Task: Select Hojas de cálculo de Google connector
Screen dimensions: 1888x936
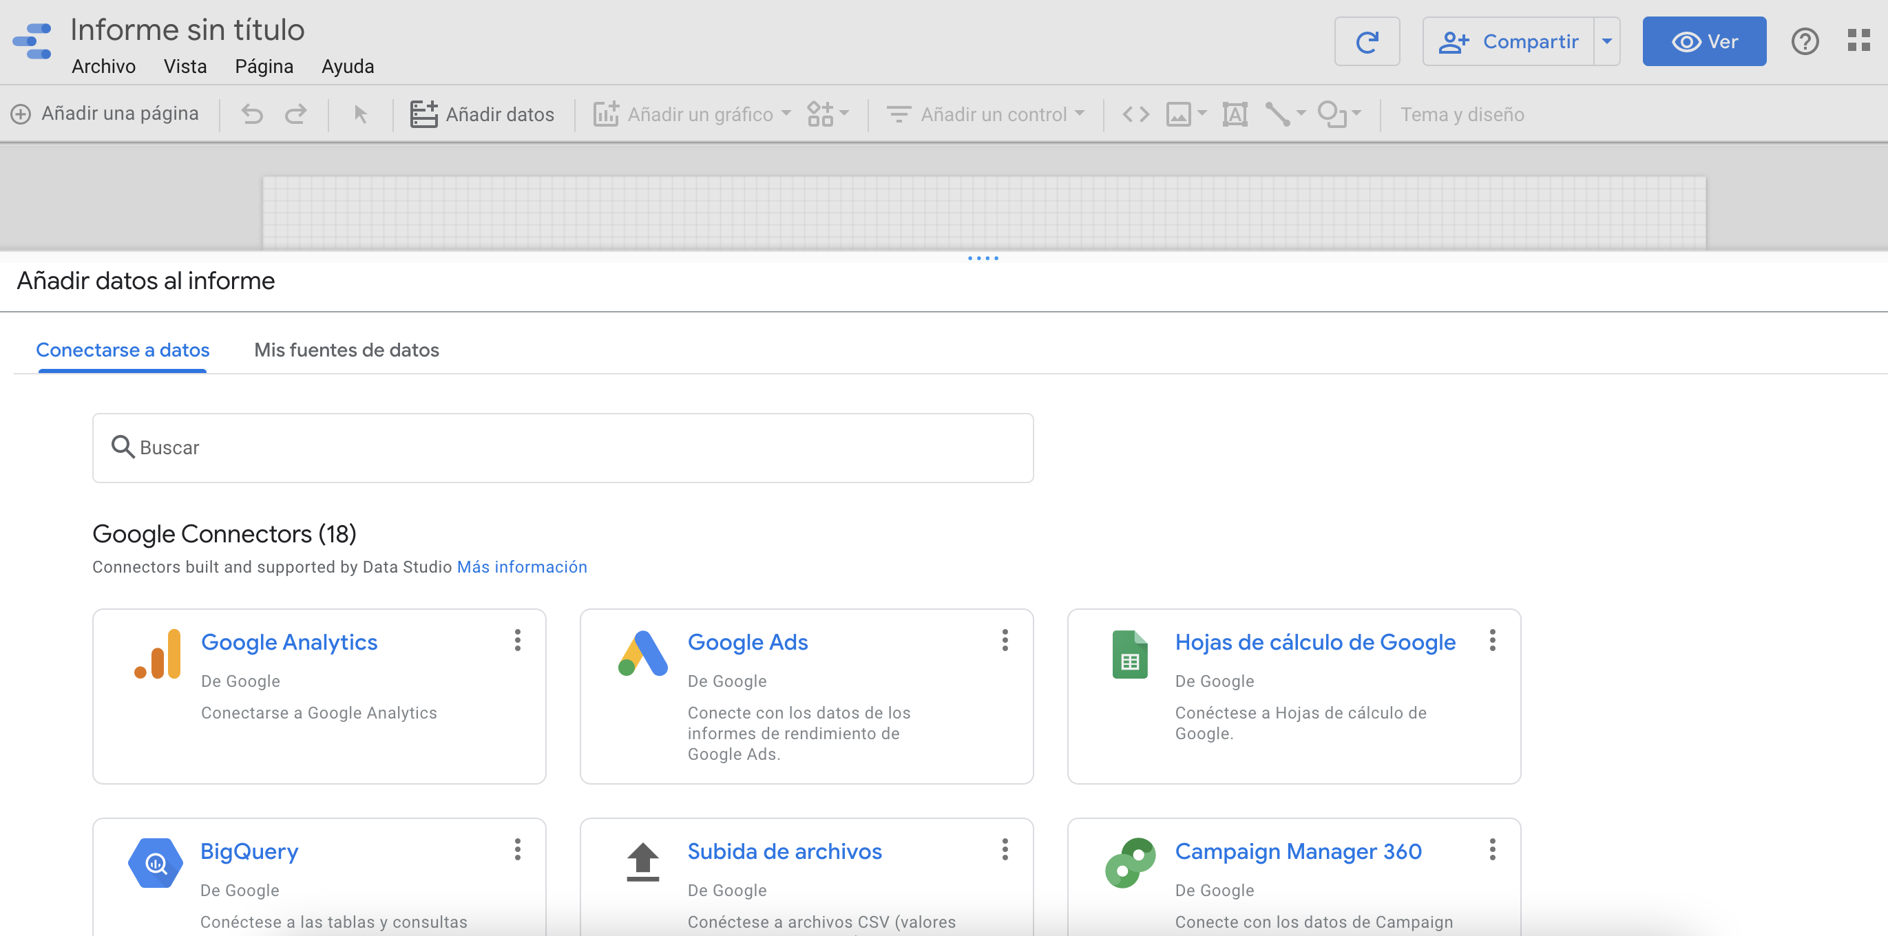Action: click(x=1315, y=642)
